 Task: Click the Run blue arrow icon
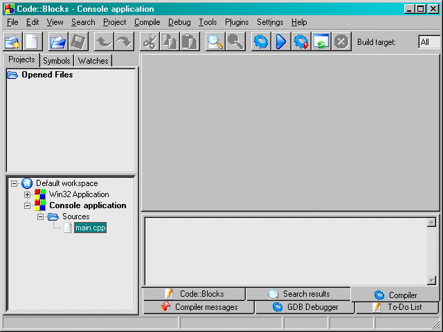tap(281, 41)
